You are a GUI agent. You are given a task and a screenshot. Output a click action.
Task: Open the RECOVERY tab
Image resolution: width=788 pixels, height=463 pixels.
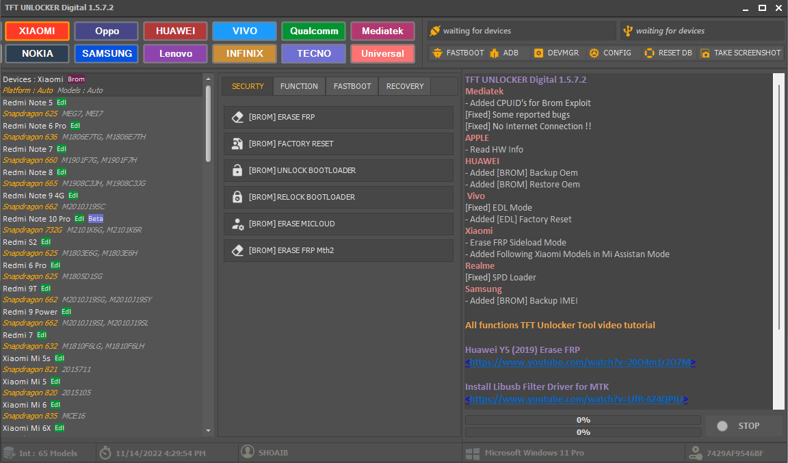click(405, 86)
